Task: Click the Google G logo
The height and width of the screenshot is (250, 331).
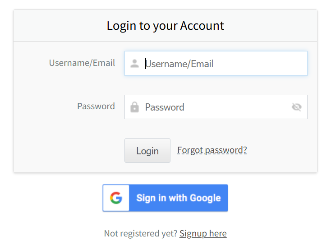Action: tap(116, 198)
